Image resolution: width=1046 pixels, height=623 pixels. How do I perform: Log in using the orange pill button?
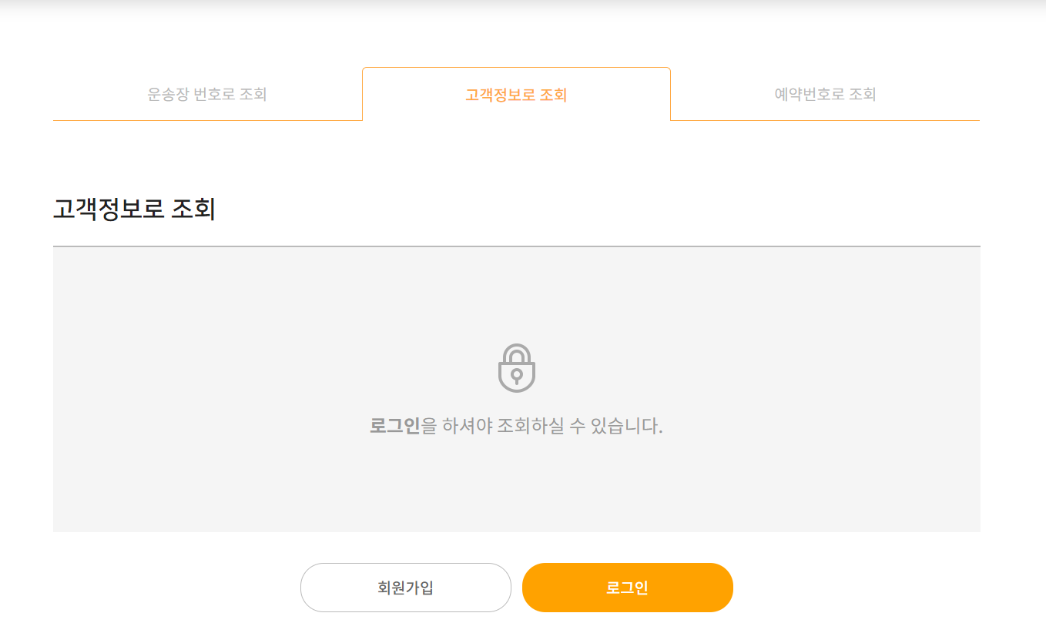(x=628, y=588)
